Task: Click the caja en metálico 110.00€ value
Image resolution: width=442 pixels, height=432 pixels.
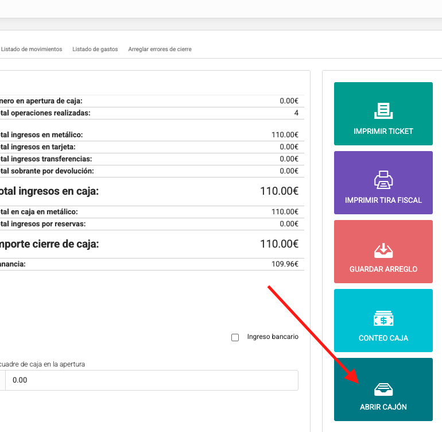Action: pyautogui.click(x=285, y=212)
